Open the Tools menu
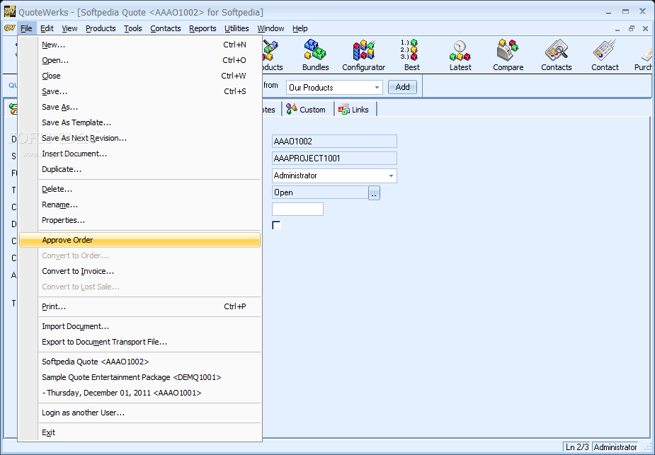 [x=133, y=28]
